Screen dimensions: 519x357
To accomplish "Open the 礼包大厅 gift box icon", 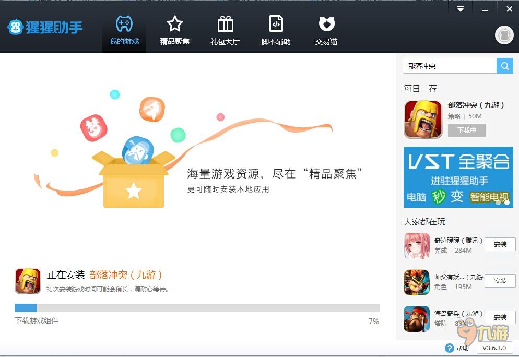I will (x=225, y=30).
